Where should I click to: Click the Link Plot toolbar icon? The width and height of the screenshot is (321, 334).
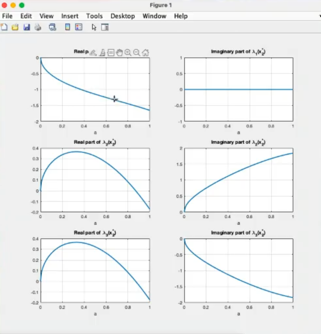point(53,27)
